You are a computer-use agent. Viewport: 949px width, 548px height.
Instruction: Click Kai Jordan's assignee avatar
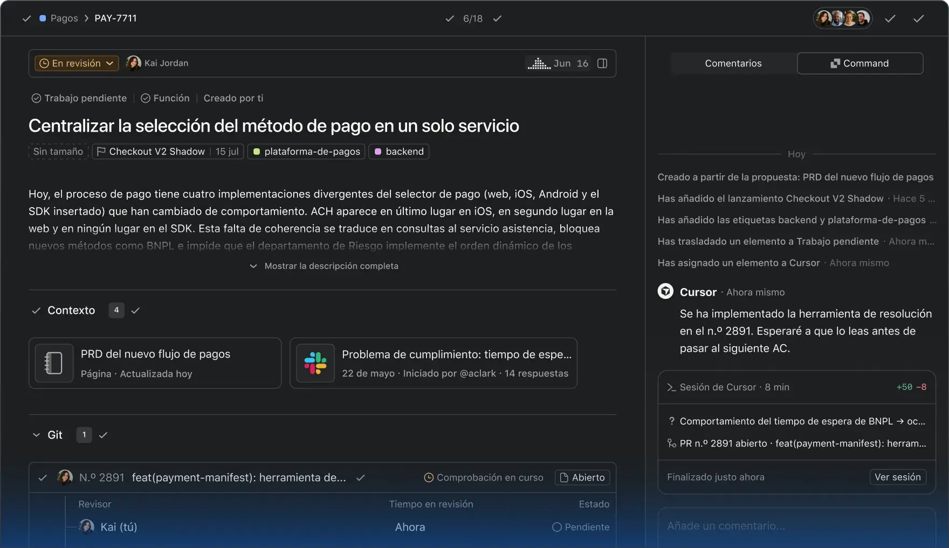(x=134, y=63)
